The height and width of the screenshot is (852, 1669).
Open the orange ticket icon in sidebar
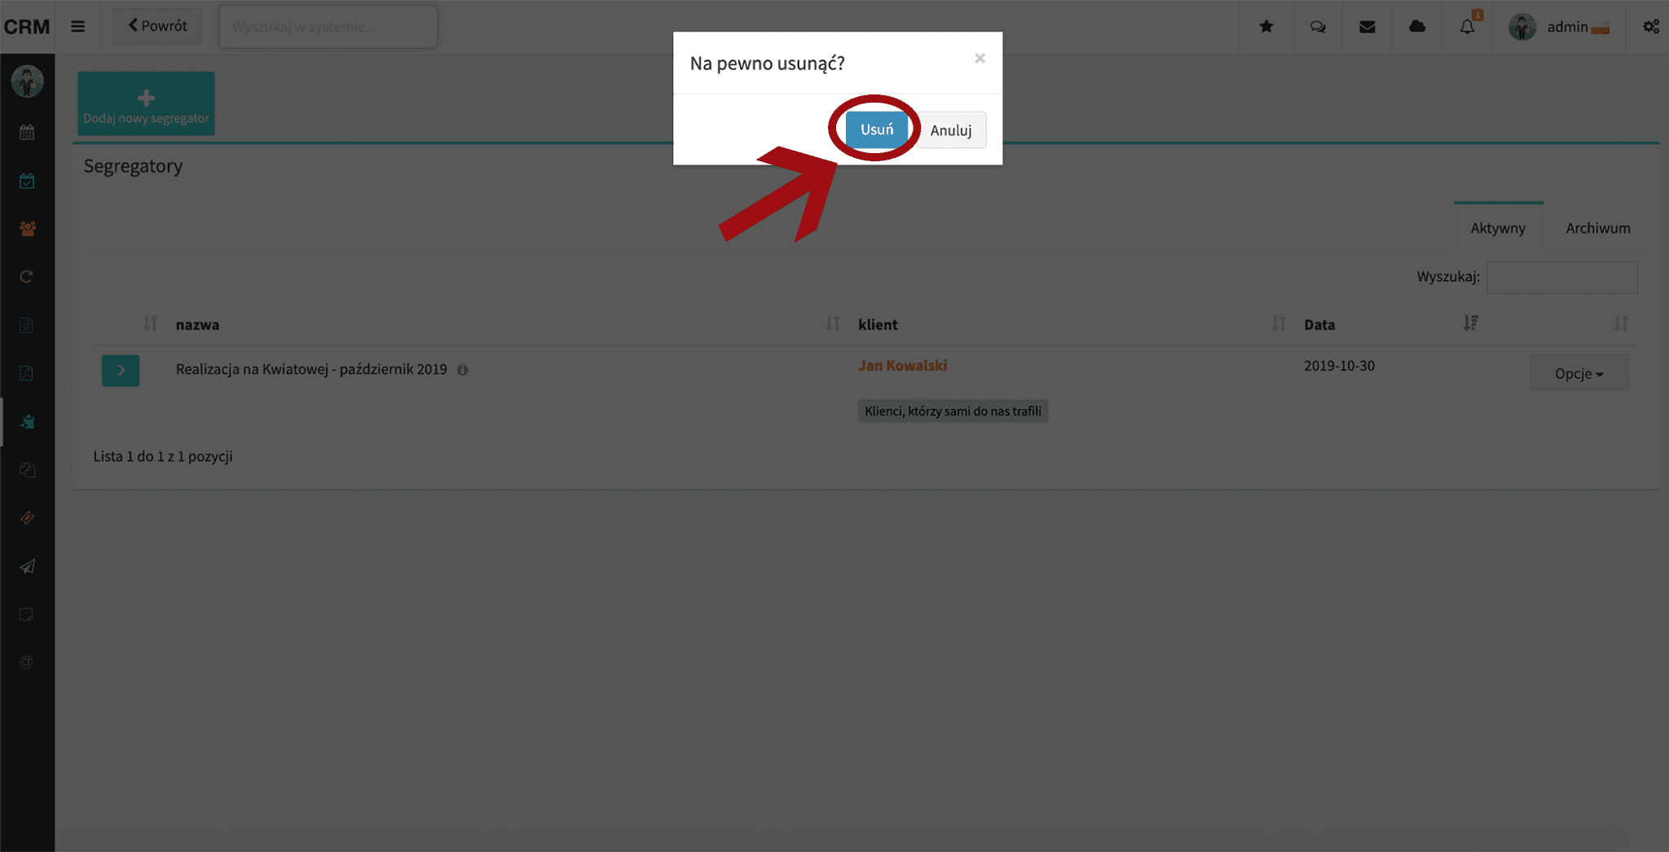[x=27, y=518]
